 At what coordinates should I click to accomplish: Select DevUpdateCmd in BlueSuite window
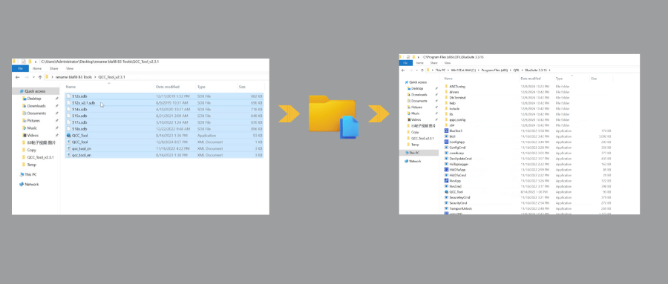click(x=458, y=159)
